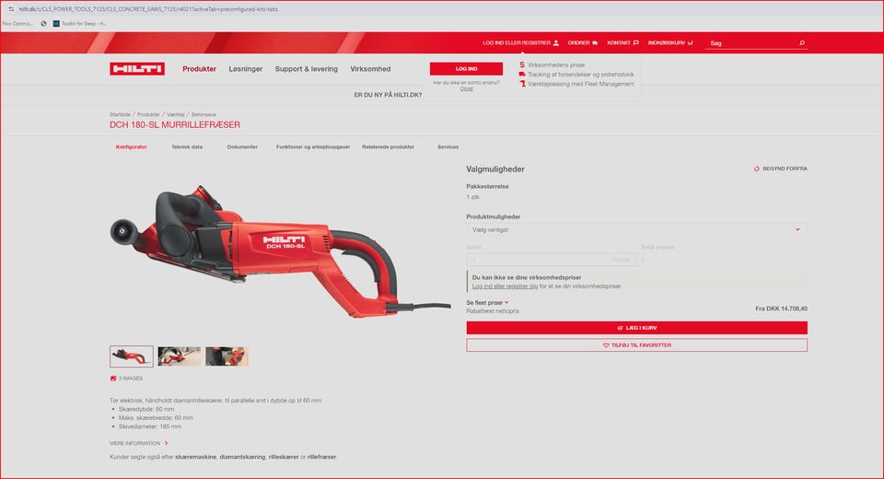Click the main DCH 180-SL product image
884x479 pixels.
(280, 251)
